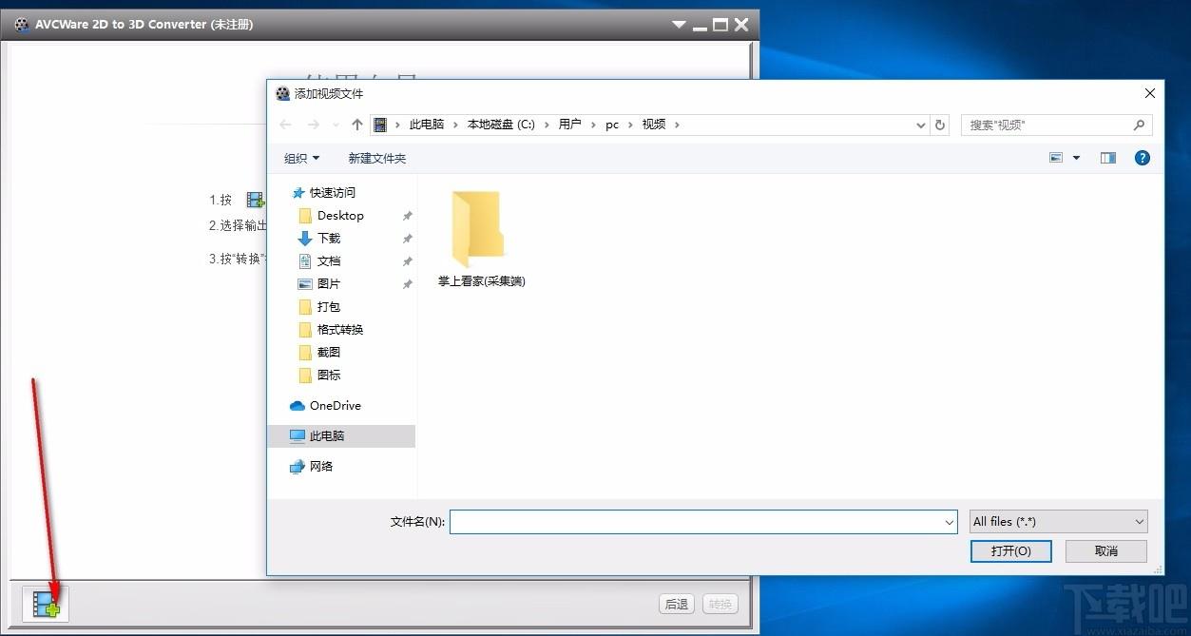Open the AVCWare title bar dropdown menu

click(679, 25)
